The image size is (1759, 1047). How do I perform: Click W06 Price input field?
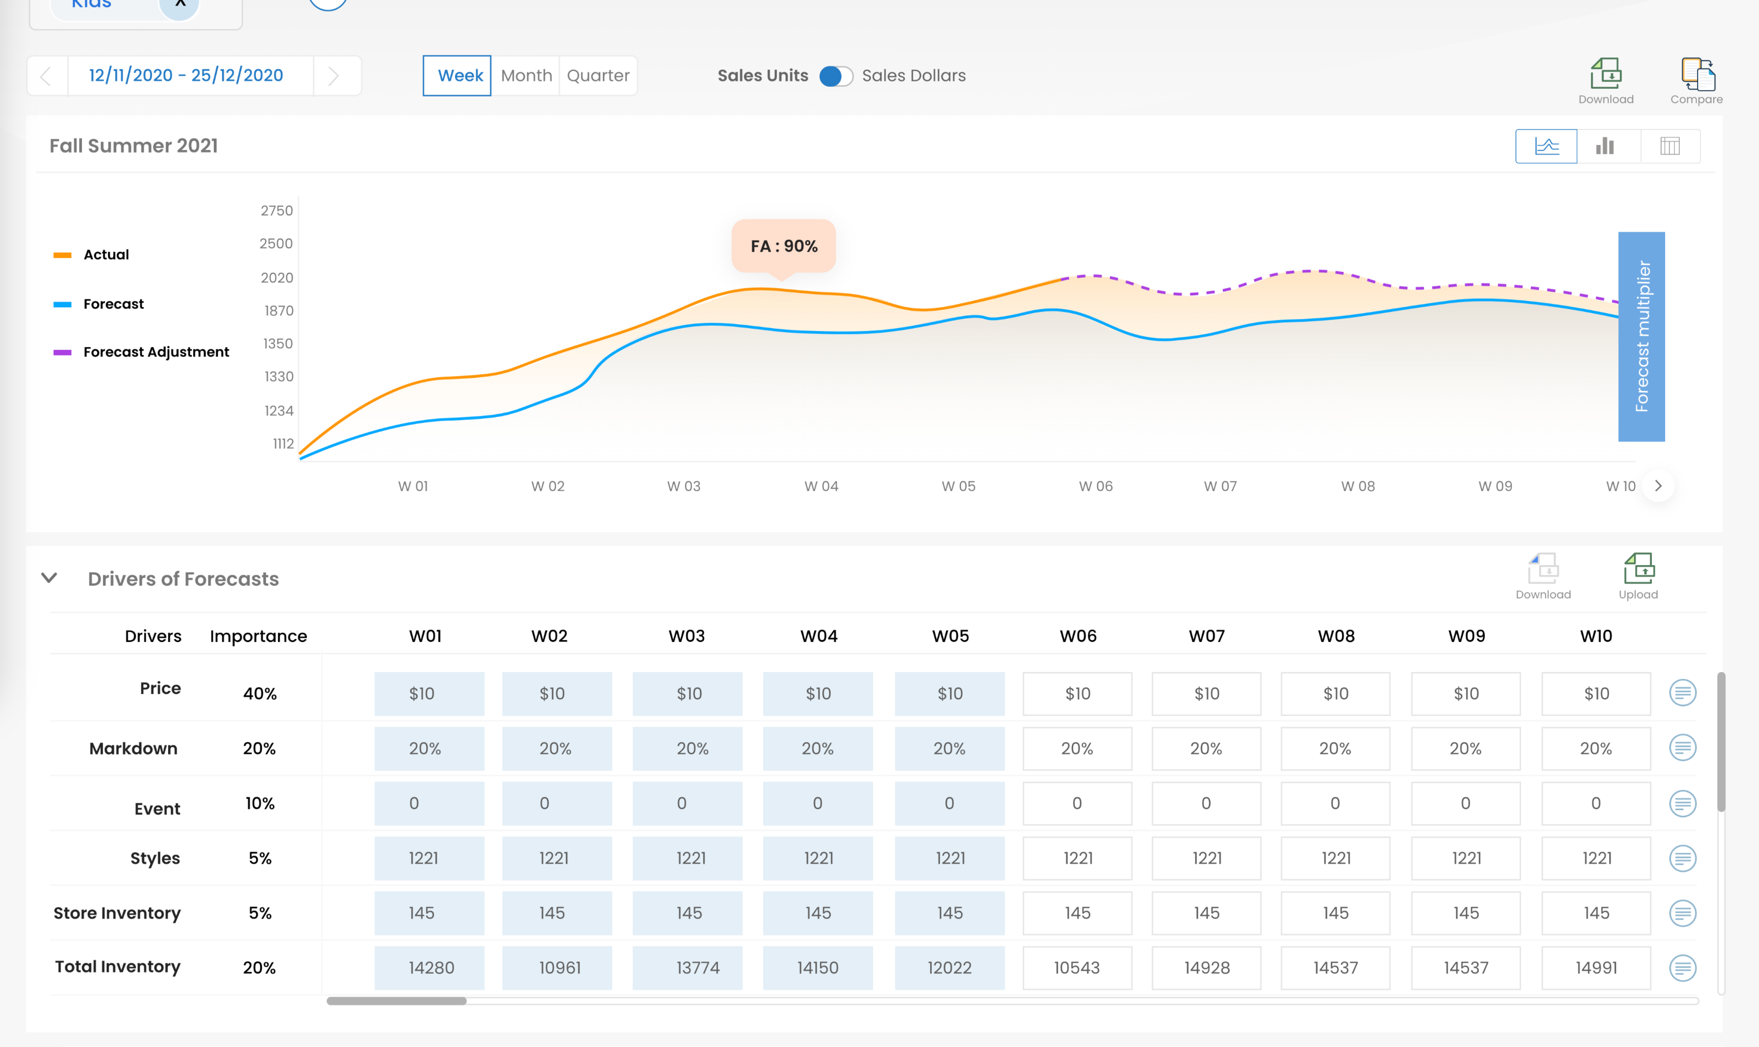tap(1078, 694)
